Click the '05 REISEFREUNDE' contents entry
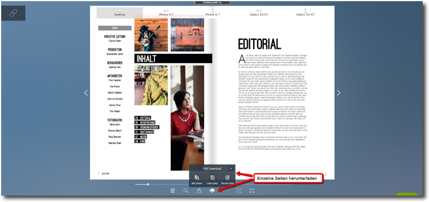This screenshot has width=429, height=202. 145,122
